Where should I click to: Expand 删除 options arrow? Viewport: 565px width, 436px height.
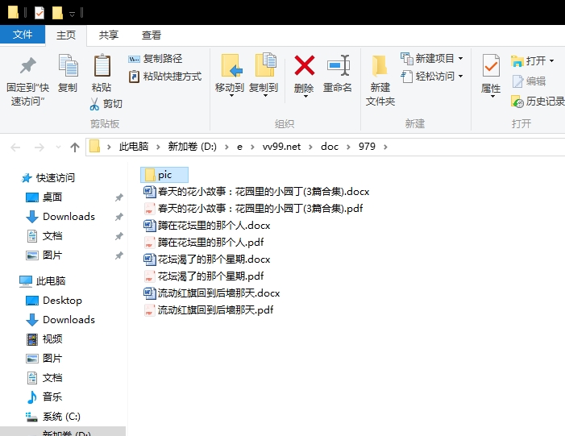click(x=305, y=96)
